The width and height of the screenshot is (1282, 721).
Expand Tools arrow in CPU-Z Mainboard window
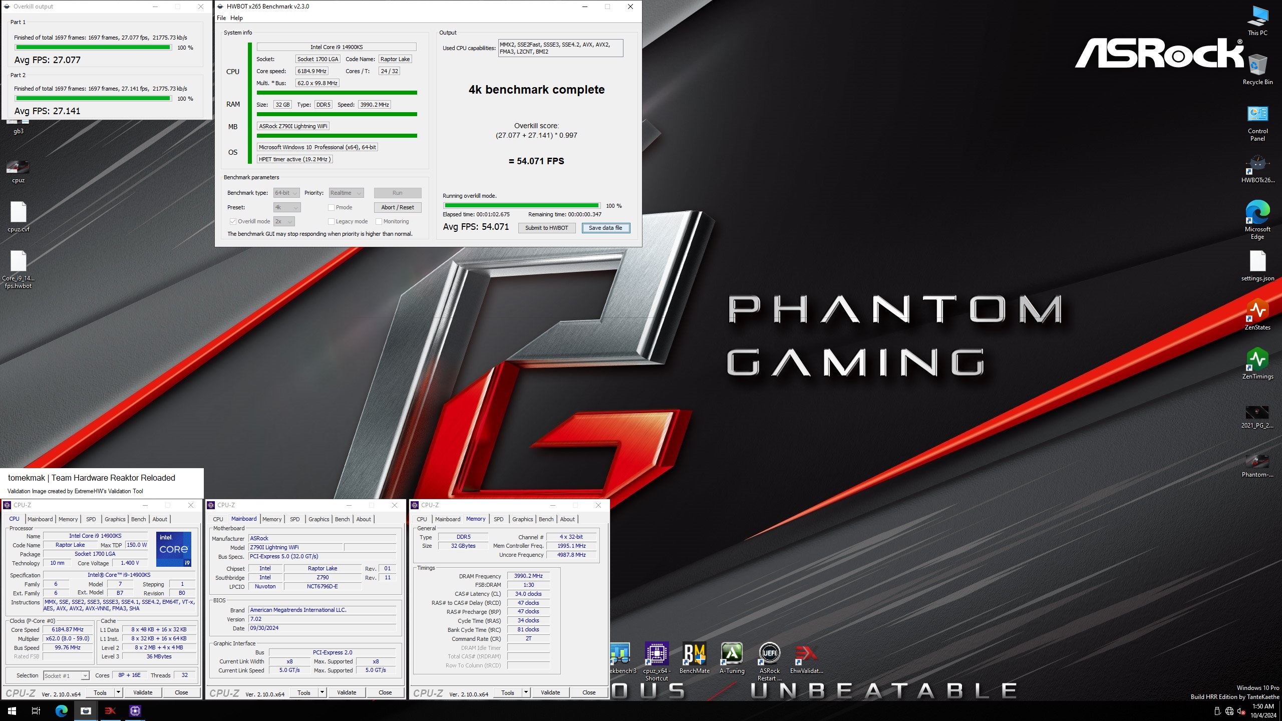[323, 692]
